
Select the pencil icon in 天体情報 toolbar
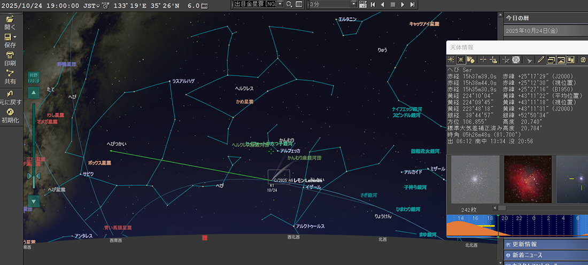pyautogui.click(x=540, y=60)
